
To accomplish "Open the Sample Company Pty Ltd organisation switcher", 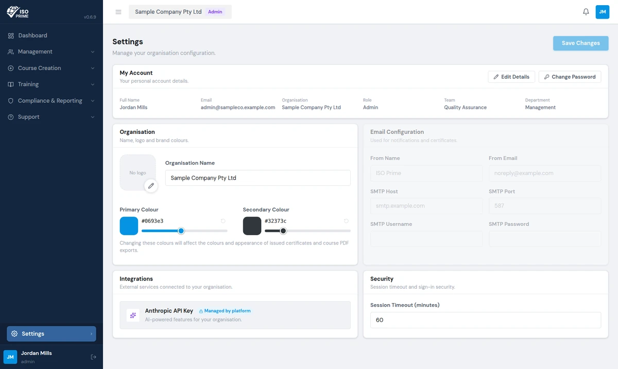I will (x=180, y=12).
